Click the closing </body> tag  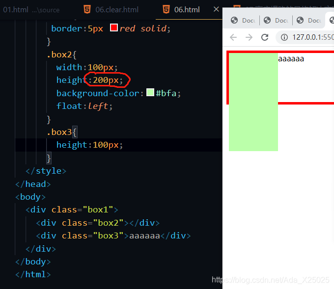pyautogui.click(x=33, y=262)
